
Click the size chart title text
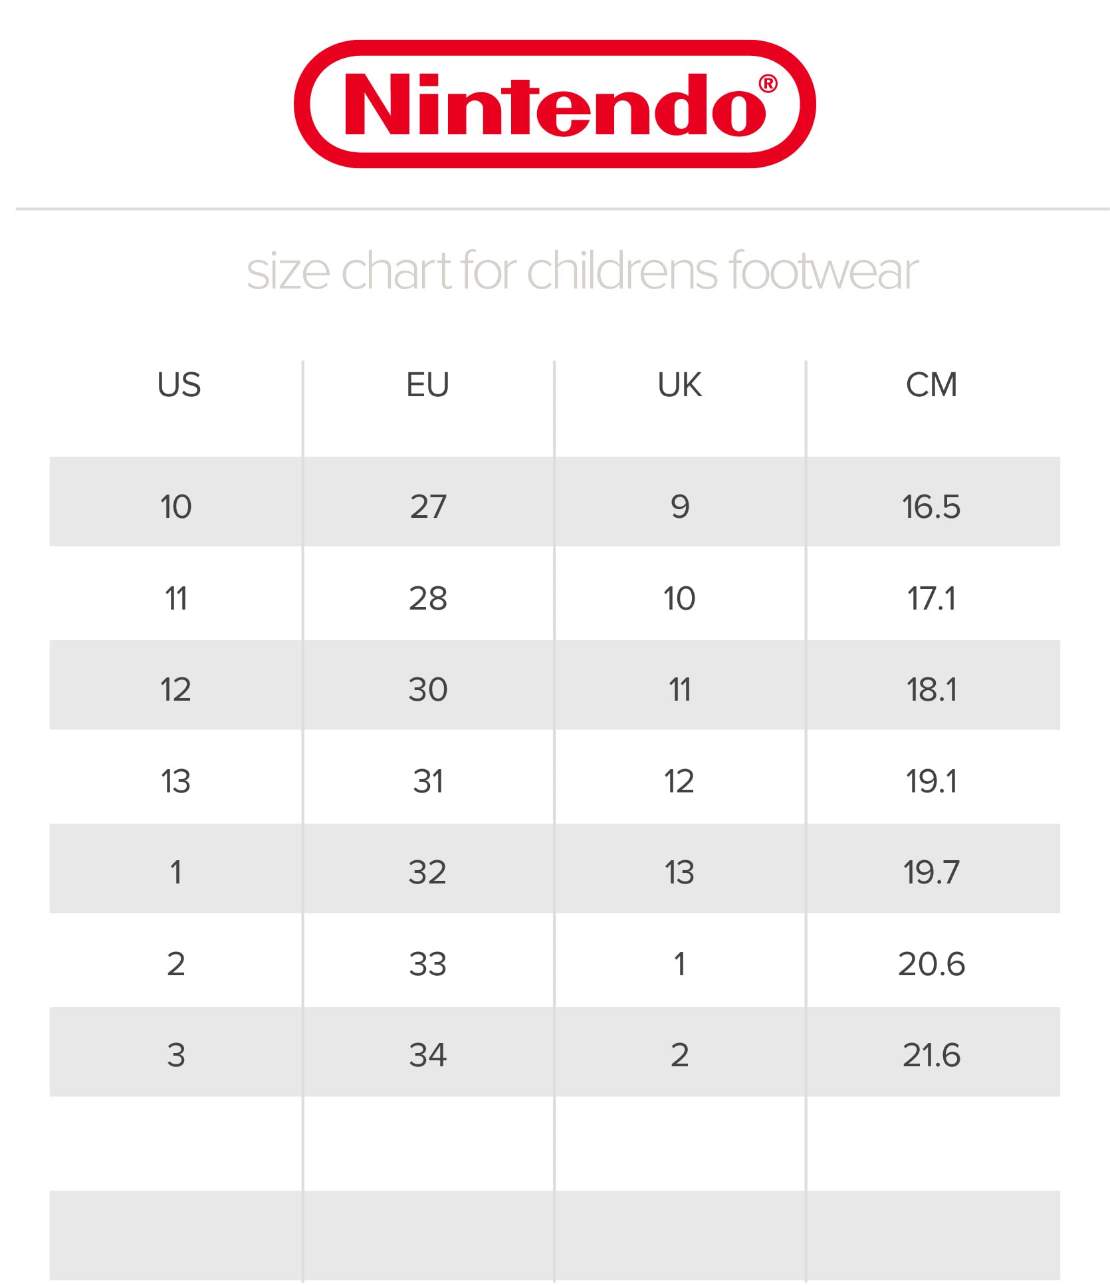(x=582, y=271)
